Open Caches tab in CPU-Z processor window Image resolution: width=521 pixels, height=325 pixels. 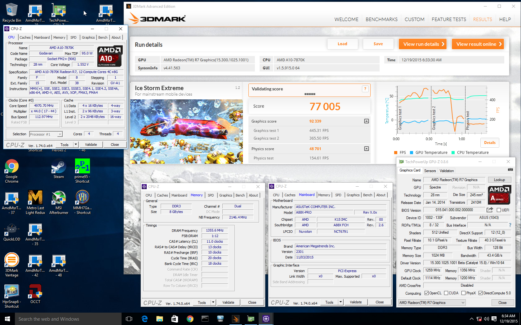tap(25, 37)
